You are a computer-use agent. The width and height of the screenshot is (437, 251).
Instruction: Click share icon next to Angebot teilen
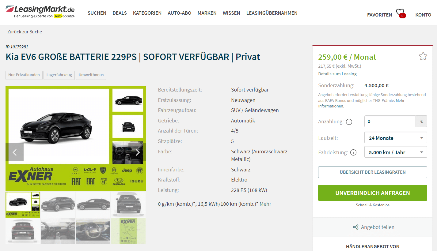pos(355,227)
